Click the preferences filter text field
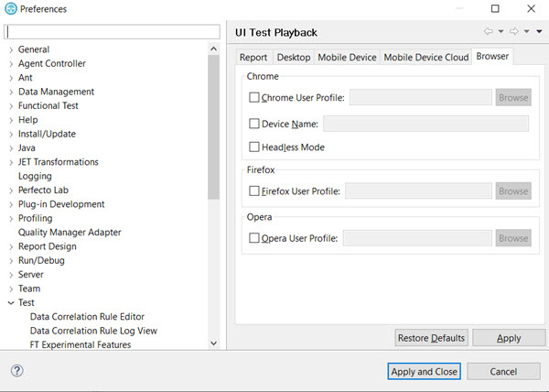Screen dimensions: 549x392 (112, 32)
